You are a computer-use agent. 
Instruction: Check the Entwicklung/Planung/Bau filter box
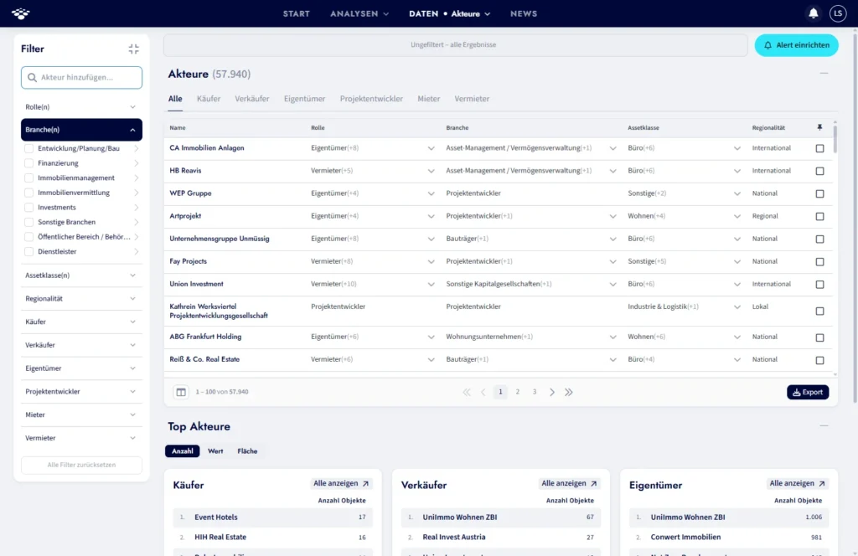click(29, 148)
